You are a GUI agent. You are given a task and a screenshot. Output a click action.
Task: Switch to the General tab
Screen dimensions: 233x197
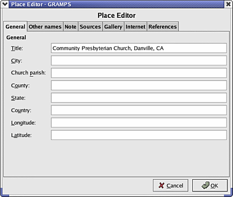(15, 26)
